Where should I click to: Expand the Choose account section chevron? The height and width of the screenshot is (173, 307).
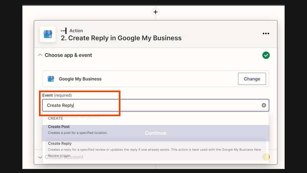tap(40, 157)
